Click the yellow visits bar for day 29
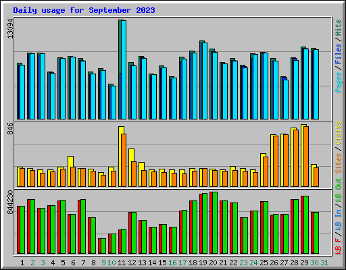 pyautogui.click(x=303, y=155)
